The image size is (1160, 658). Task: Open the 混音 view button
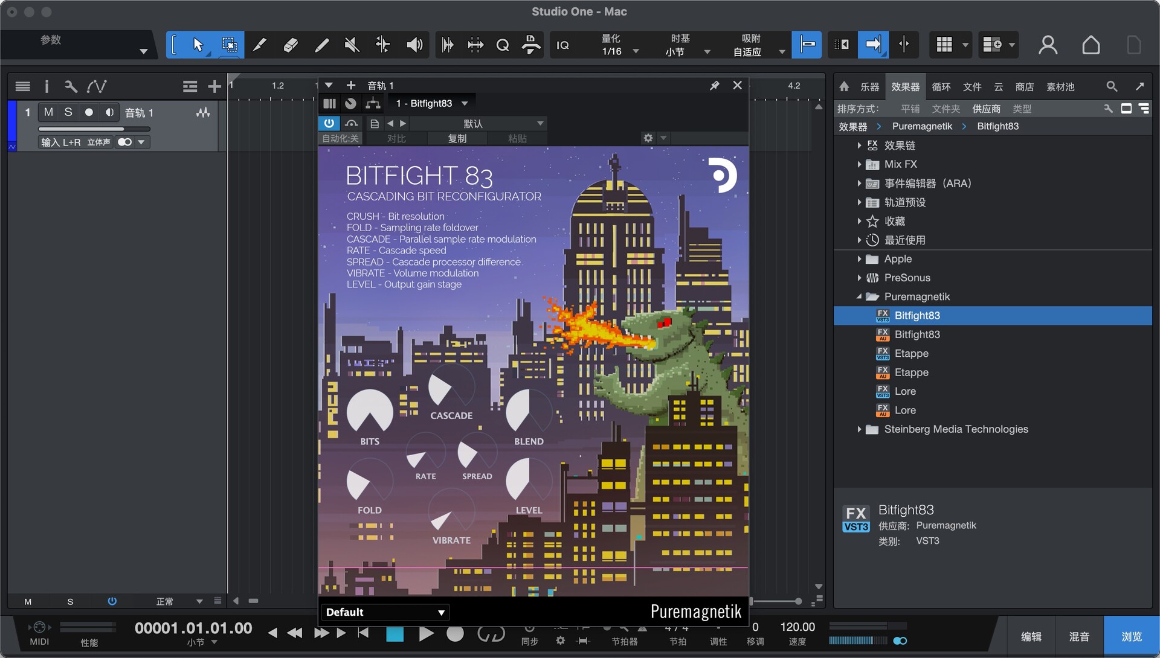1079,636
